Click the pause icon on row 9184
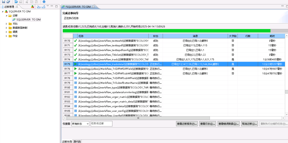 click(x=75, y=106)
